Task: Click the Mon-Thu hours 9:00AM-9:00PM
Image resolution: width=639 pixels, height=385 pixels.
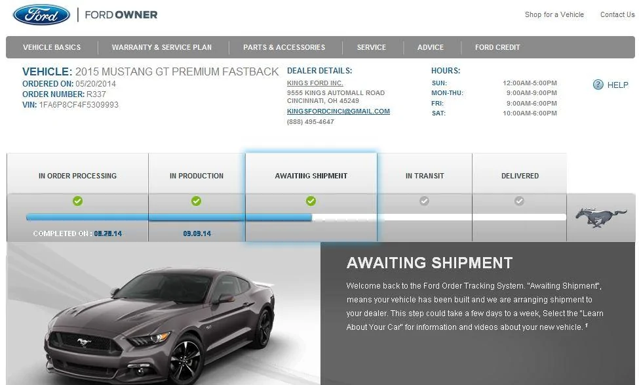Action: click(x=532, y=93)
